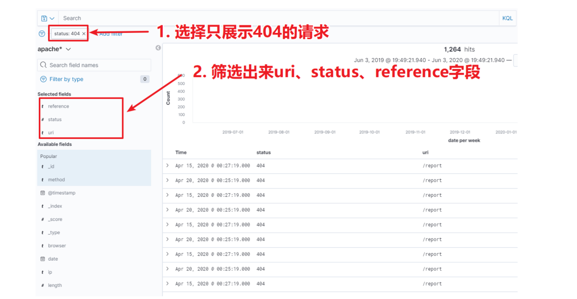Switch query language via KQL
The height and width of the screenshot is (299, 577).
click(x=508, y=18)
